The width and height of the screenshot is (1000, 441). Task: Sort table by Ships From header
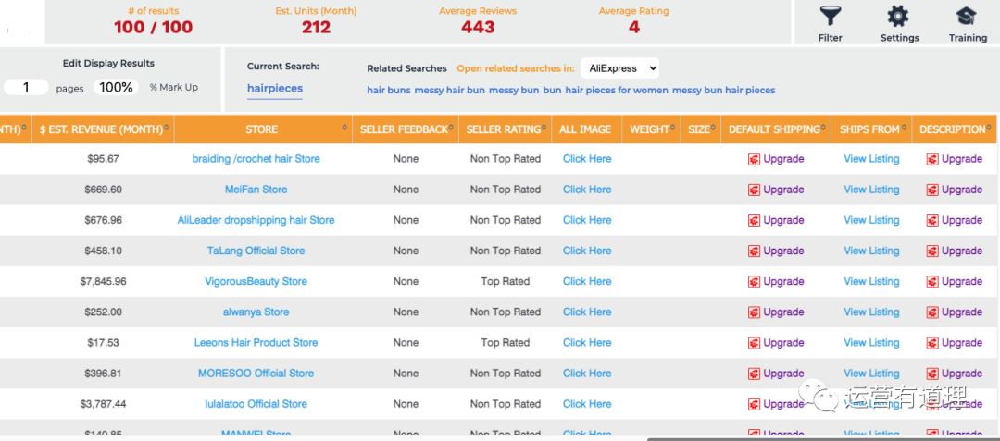point(869,129)
